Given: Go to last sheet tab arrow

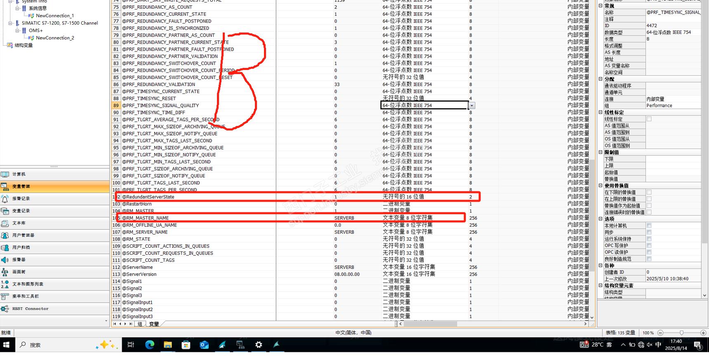Looking at the screenshot, I should click(131, 324).
